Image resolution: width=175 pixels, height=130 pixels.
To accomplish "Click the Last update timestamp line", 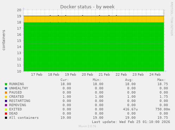I will pyautogui.click(x=131, y=122).
